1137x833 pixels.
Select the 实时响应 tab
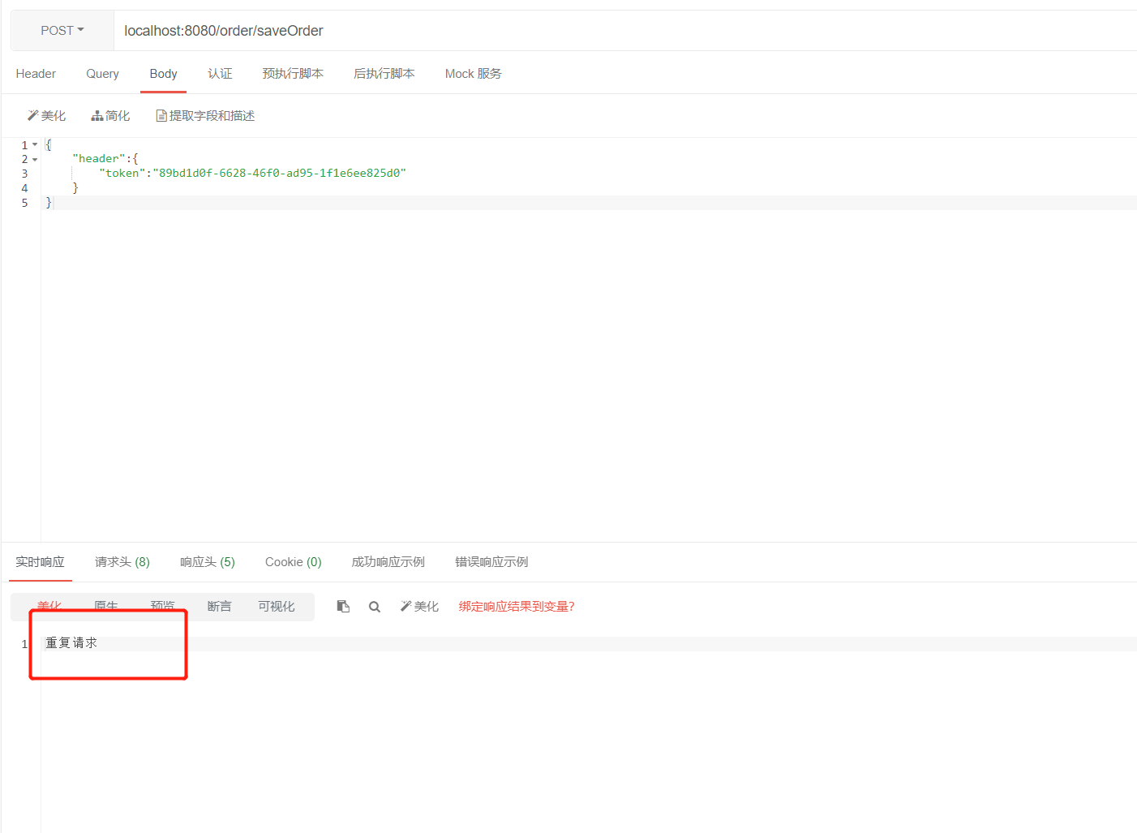(x=40, y=562)
